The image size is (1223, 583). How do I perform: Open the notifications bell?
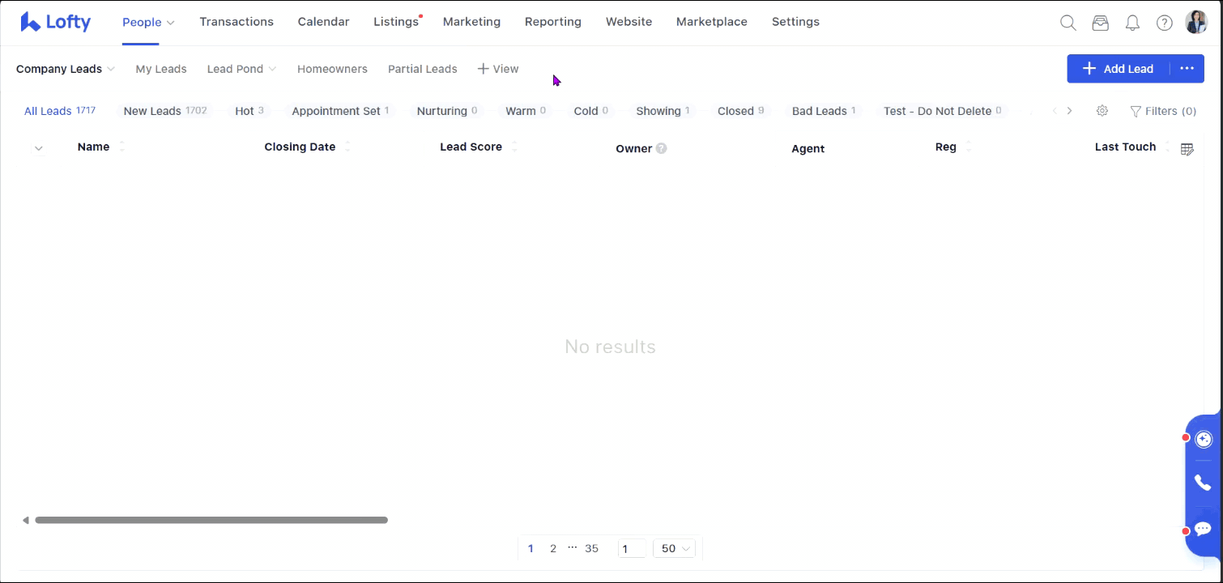pos(1132,23)
